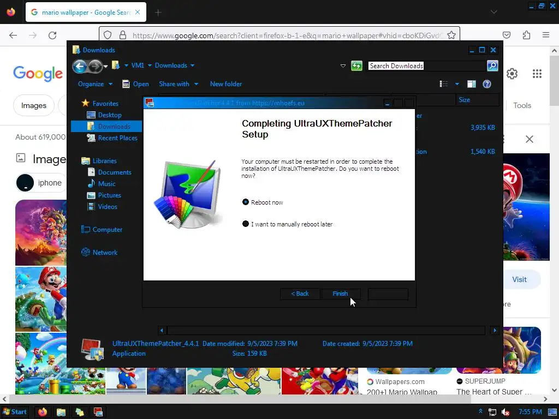Open the Music library
Viewport: 559px width, 419px height.
coord(102,184)
